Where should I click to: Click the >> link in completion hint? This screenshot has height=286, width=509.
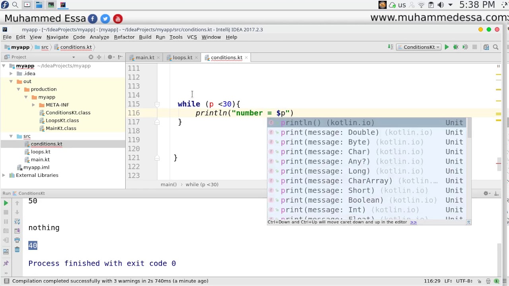tap(414, 222)
